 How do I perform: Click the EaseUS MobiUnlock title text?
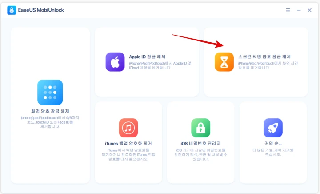(x=41, y=10)
